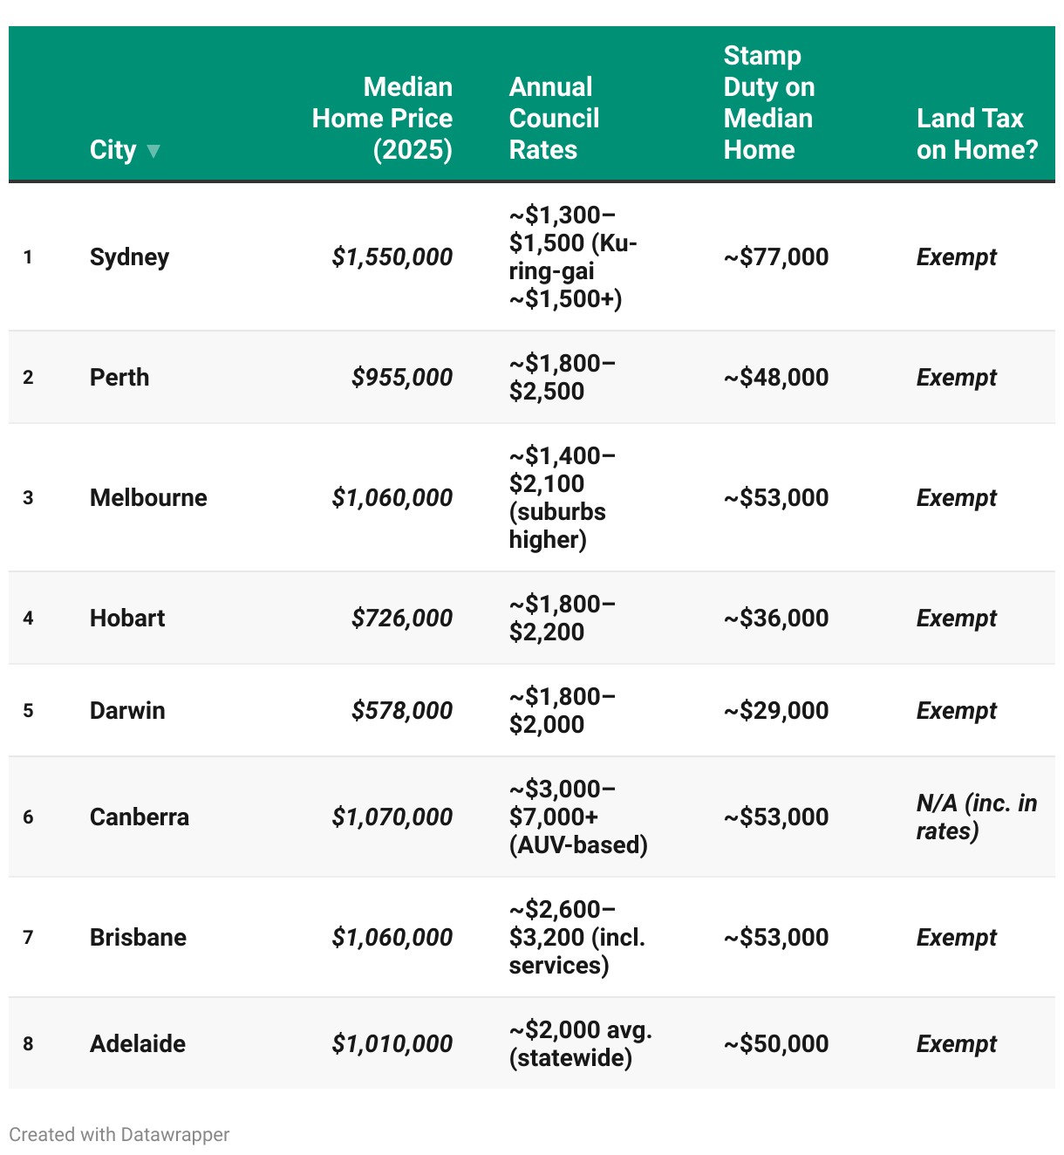
Task: Select the Annual Council Rates header
Action: pyautogui.click(x=554, y=118)
